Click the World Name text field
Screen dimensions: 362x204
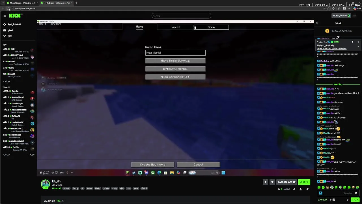(175, 53)
